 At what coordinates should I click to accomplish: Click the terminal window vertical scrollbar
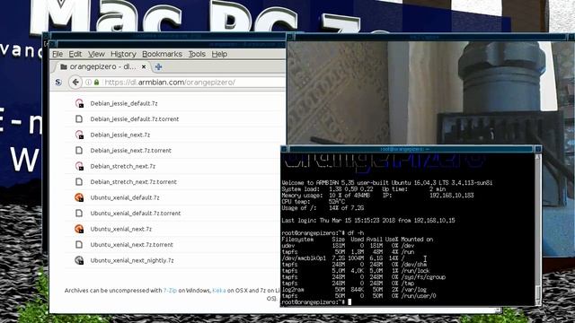click(537, 230)
